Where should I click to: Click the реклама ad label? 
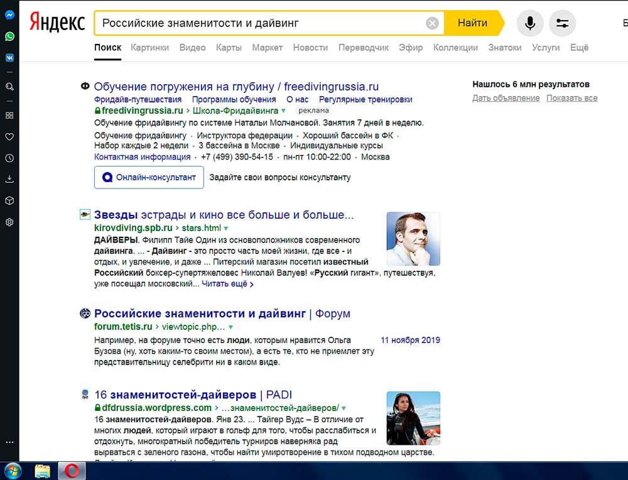[313, 111]
